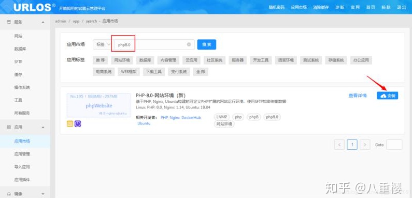Open 缓存 in the sidebar
The width and height of the screenshot is (412, 205).
click(18, 75)
